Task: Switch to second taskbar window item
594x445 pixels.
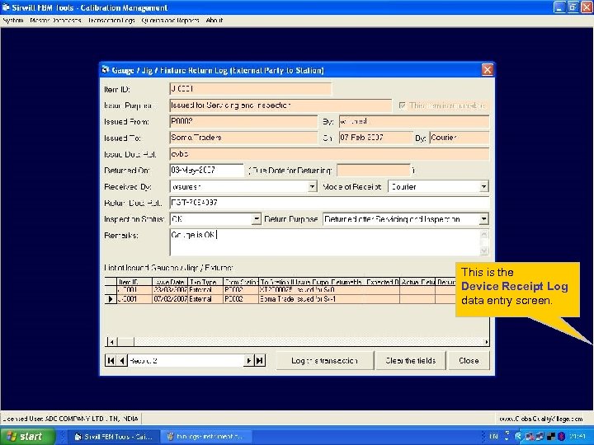Action: (208, 437)
